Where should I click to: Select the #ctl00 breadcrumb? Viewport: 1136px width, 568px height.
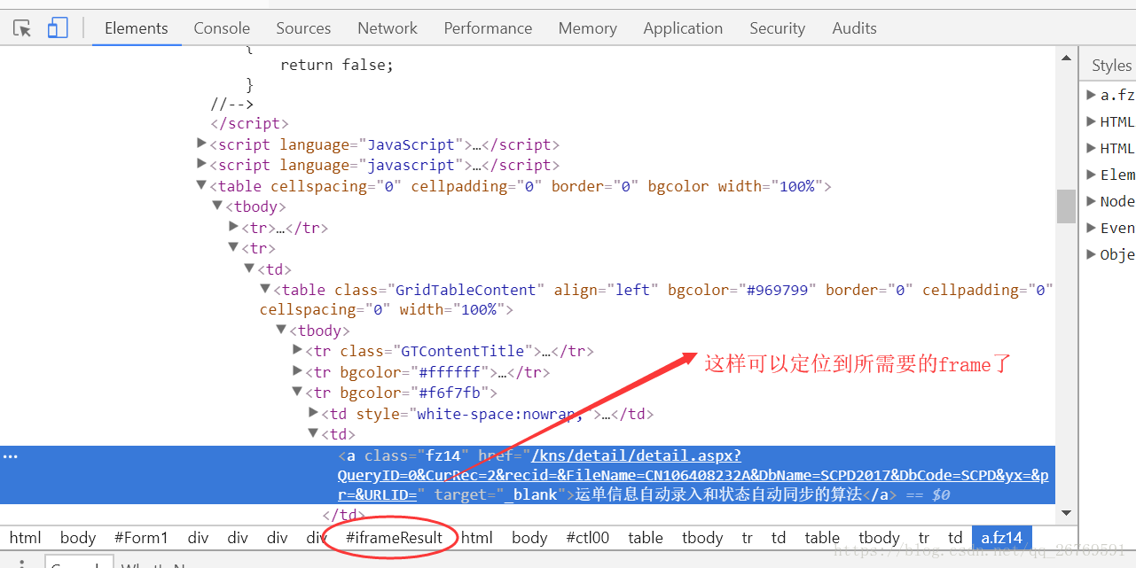[588, 538]
